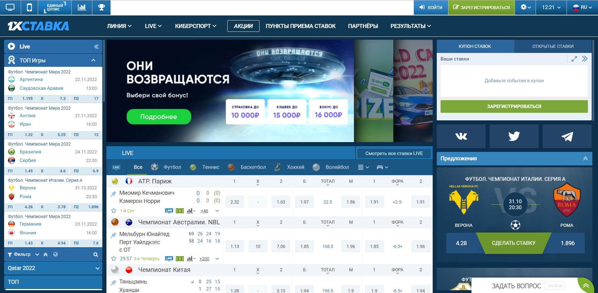The height and width of the screenshot is (293, 598).
Task: Open the 12:21 time zone dropdown
Action: [x=551, y=7]
